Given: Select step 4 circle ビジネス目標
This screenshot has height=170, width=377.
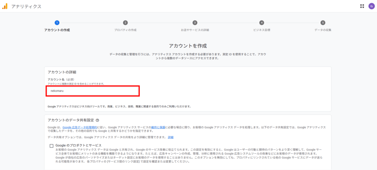Looking at the screenshot, I should 262,23.
